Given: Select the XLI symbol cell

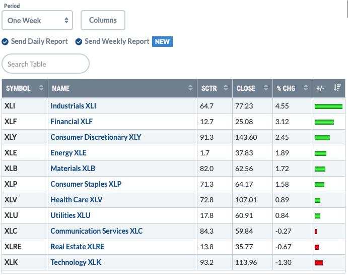Looking at the screenshot, I should [x=25, y=106].
